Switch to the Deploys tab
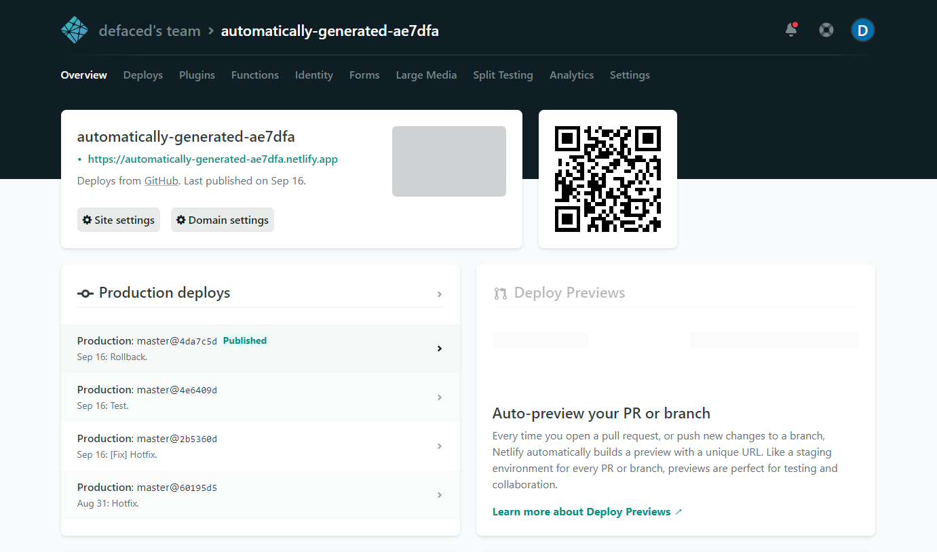The width and height of the screenshot is (937, 552). pos(142,75)
